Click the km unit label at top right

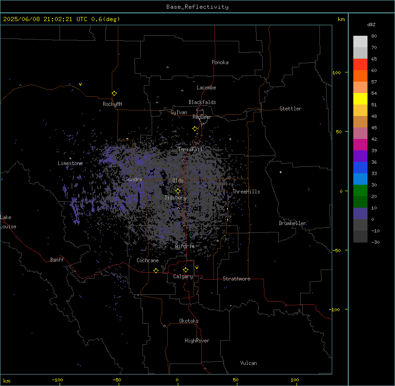pyautogui.click(x=341, y=19)
